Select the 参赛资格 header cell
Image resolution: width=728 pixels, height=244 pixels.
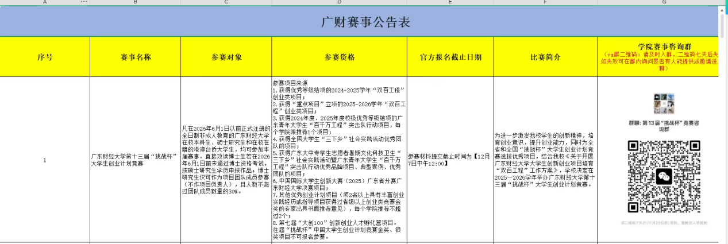pyautogui.click(x=339, y=57)
